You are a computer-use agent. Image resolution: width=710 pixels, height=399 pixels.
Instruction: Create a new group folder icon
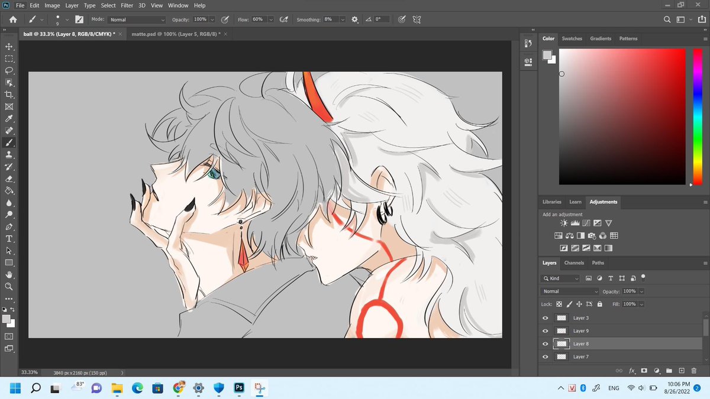[669, 371]
